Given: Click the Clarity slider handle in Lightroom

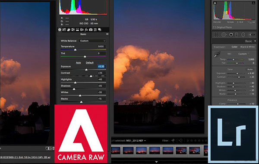Looking at the screenshot, I should [238, 104].
